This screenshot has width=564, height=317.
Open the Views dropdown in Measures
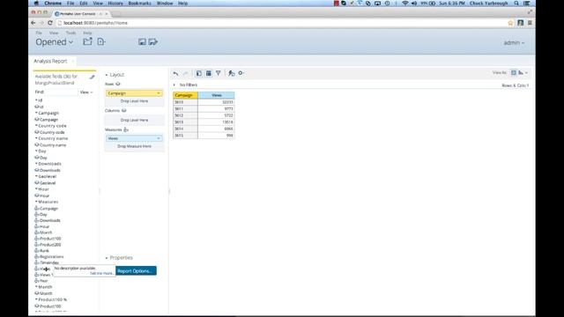coord(159,138)
